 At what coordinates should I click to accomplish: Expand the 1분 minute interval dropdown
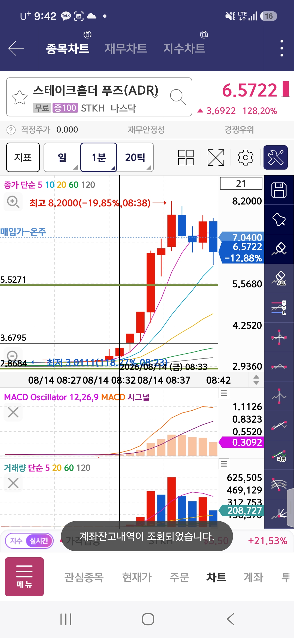click(99, 157)
